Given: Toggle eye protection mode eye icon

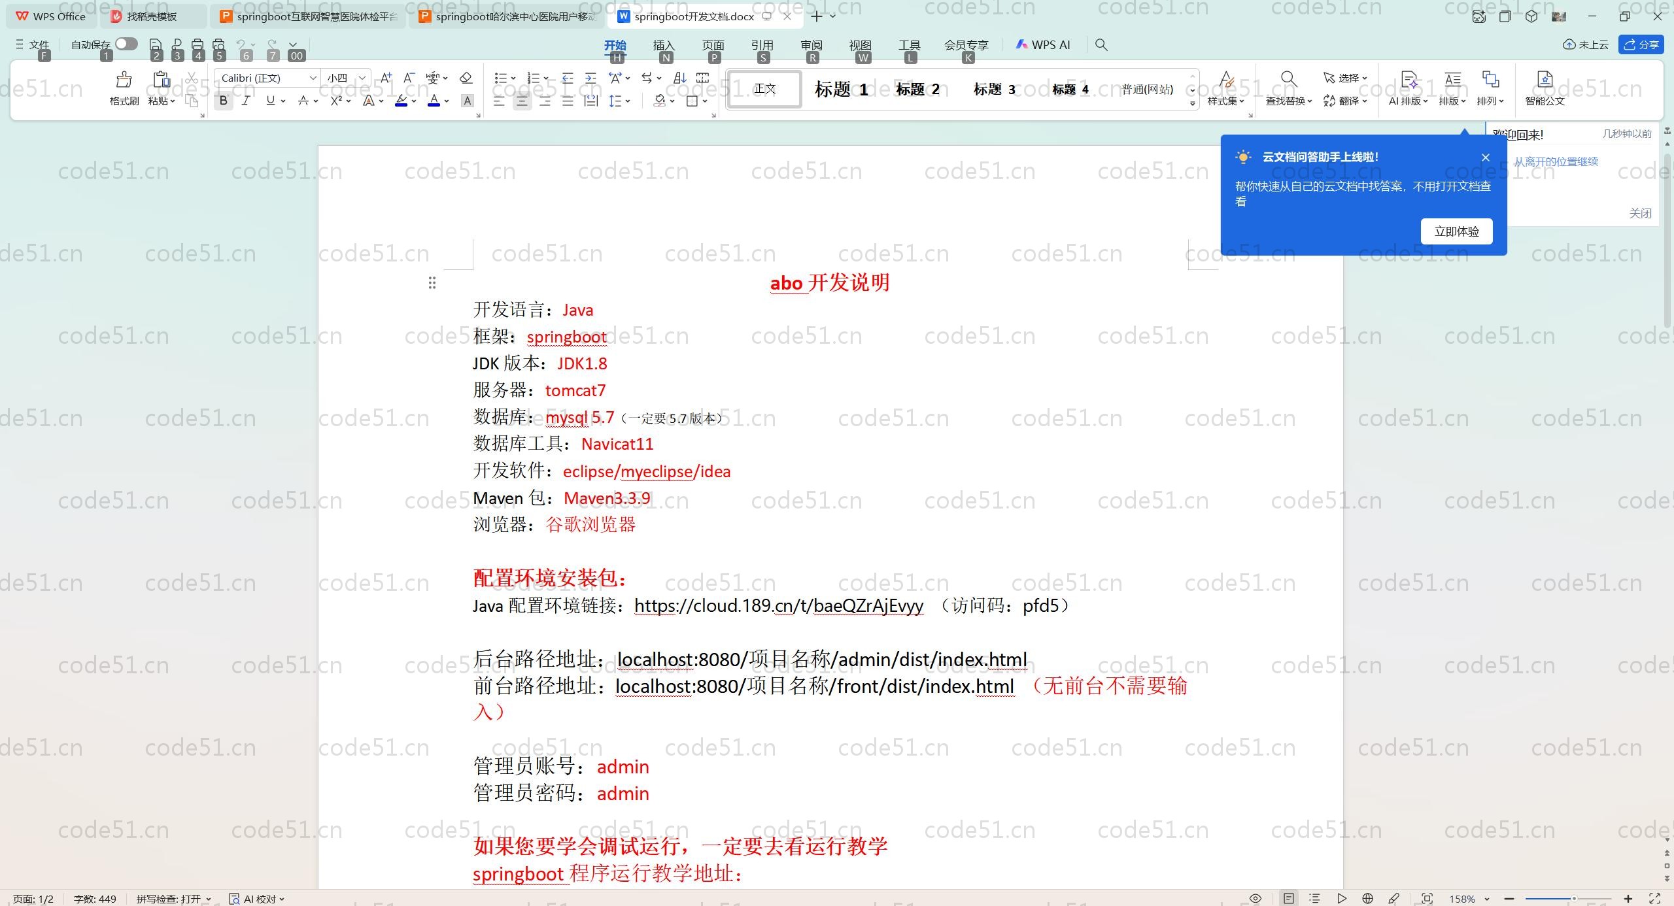Looking at the screenshot, I should (x=1255, y=898).
